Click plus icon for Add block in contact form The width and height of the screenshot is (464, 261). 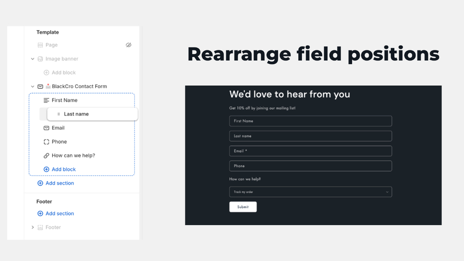pos(46,169)
